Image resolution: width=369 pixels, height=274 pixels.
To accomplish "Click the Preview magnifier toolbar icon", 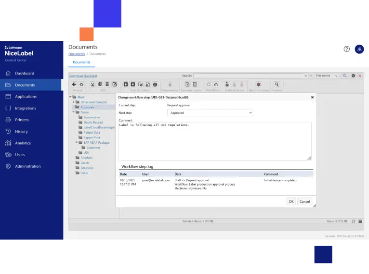I will click(277, 85).
